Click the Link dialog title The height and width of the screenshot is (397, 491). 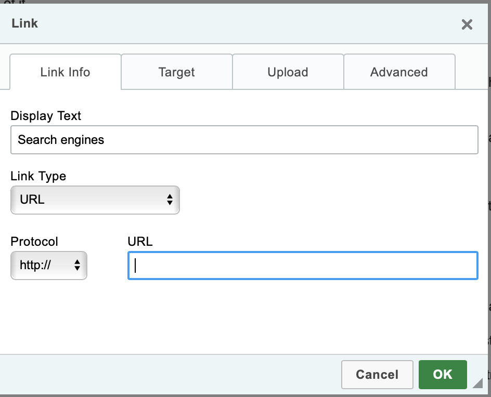tap(24, 23)
